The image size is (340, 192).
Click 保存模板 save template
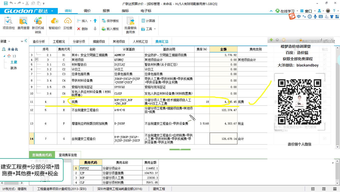[x=110, y=21]
